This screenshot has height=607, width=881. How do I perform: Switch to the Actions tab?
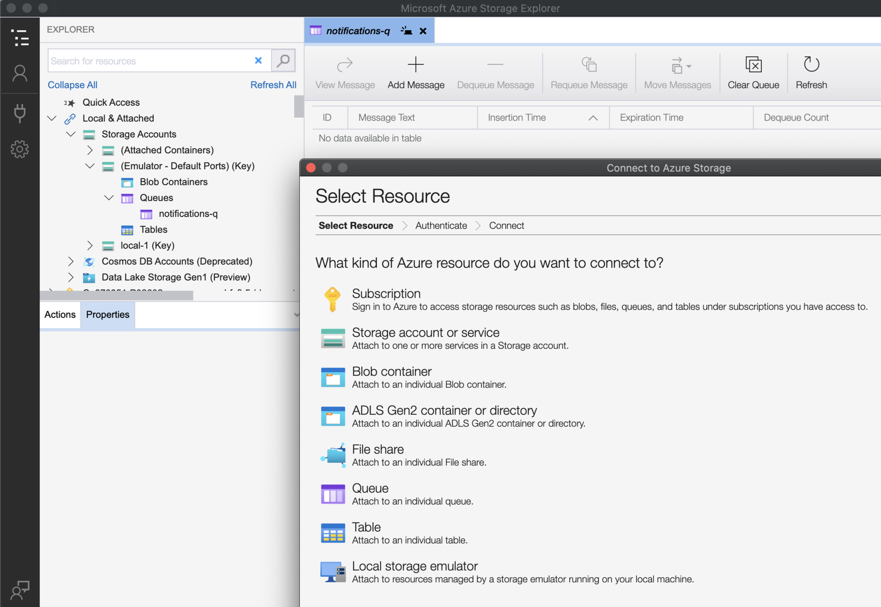coord(60,315)
